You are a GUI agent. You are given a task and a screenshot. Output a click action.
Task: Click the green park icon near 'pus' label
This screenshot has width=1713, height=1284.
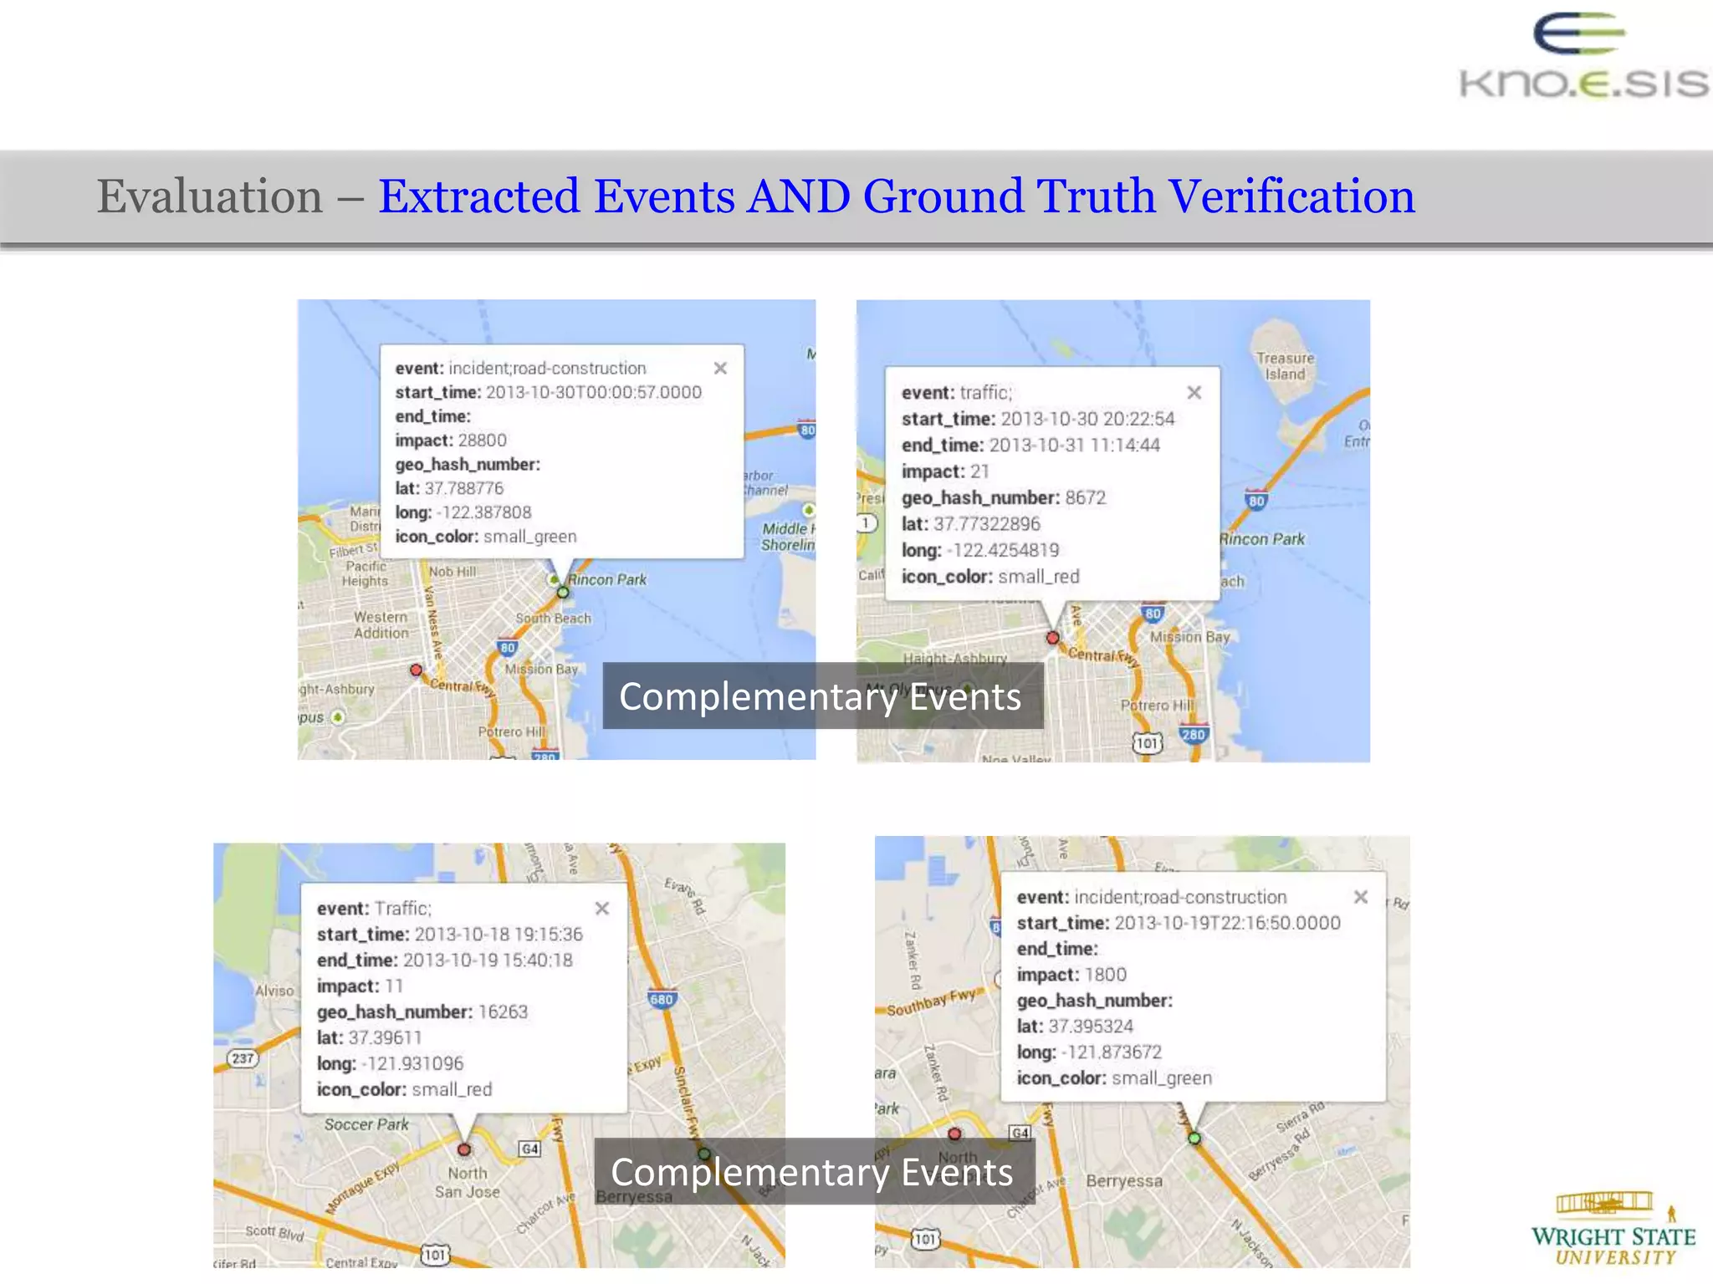(x=337, y=717)
